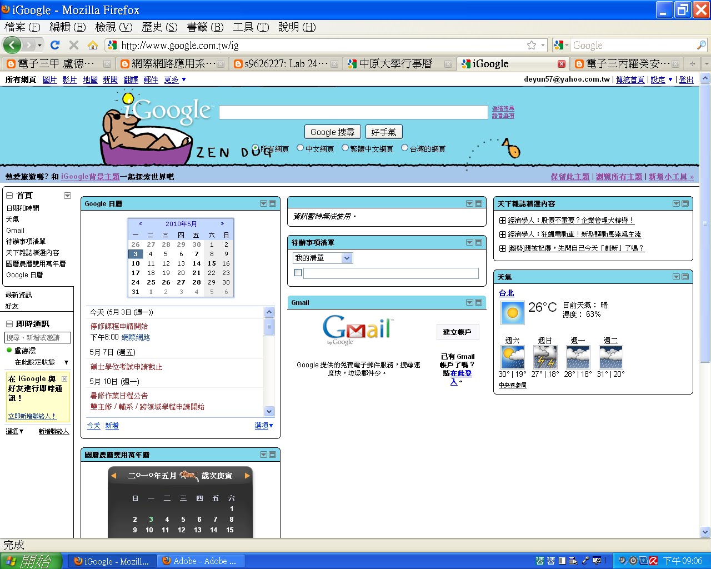The width and height of the screenshot is (711, 569).
Task: Select the 中文網頁 radio button
Action: pos(301,148)
